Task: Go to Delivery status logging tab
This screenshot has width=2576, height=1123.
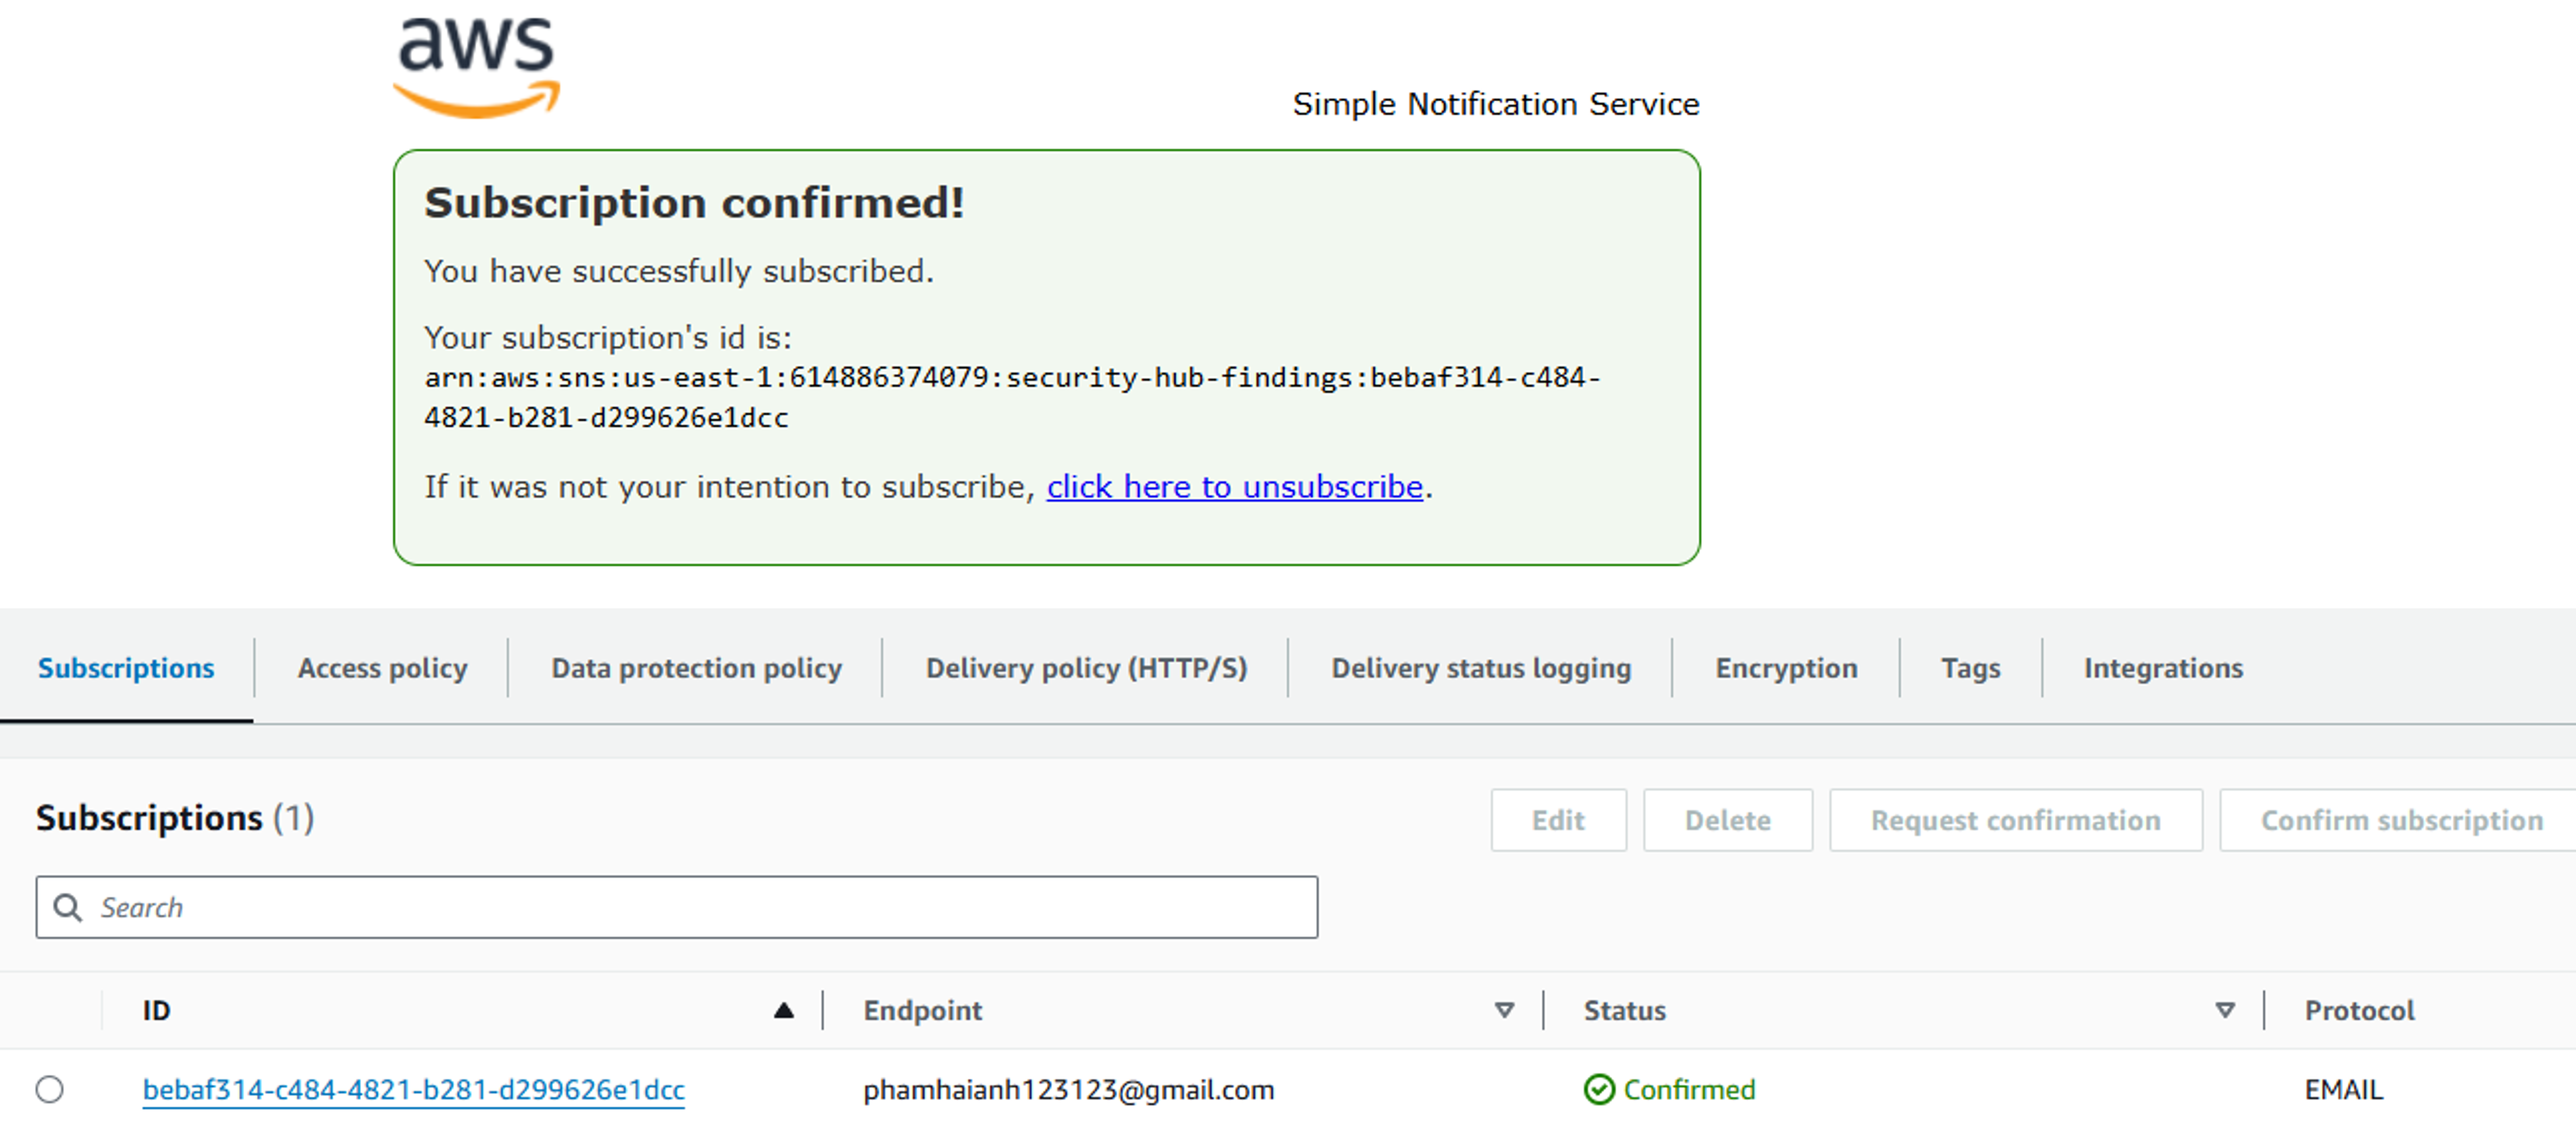Action: (1481, 668)
